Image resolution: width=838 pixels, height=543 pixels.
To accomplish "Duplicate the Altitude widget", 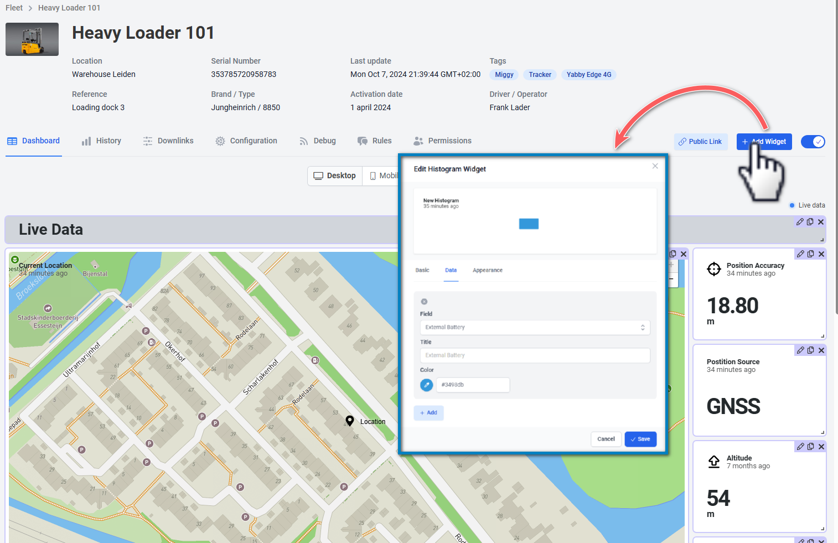I will coord(811,447).
